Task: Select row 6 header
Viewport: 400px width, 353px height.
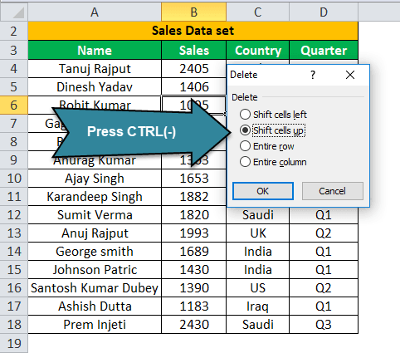Action: 14,105
